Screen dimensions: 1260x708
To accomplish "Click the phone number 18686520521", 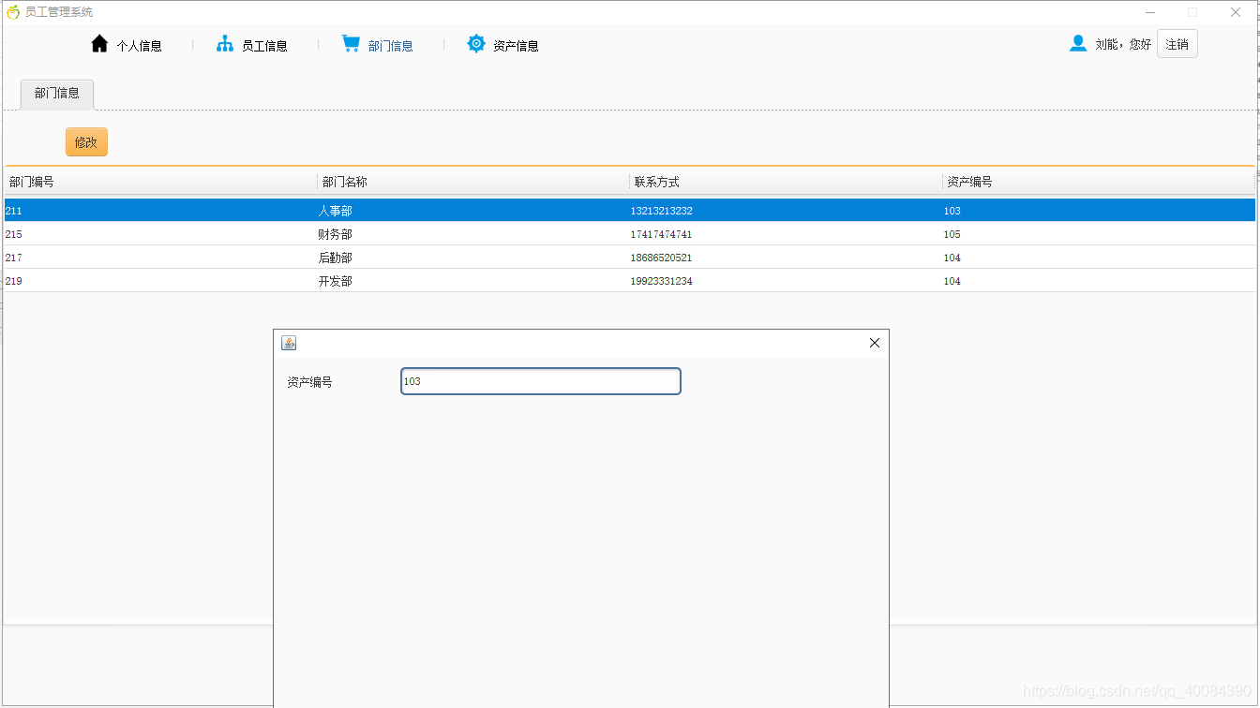I will tap(662, 258).
